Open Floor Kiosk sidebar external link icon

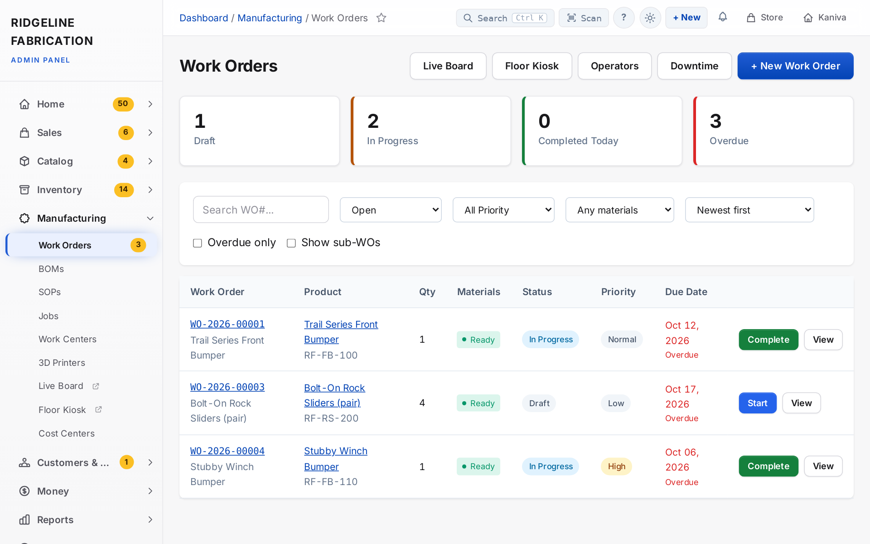pyautogui.click(x=98, y=409)
